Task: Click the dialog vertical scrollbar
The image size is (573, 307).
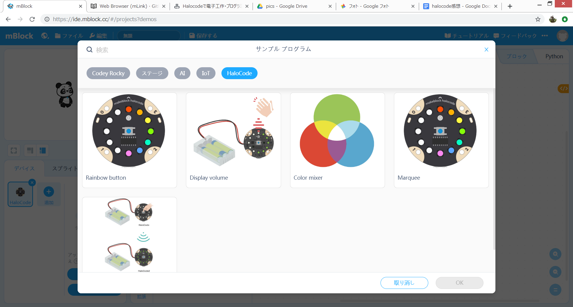Action: [494, 169]
